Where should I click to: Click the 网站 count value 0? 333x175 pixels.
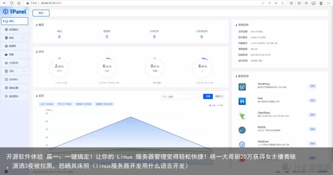(60, 37)
